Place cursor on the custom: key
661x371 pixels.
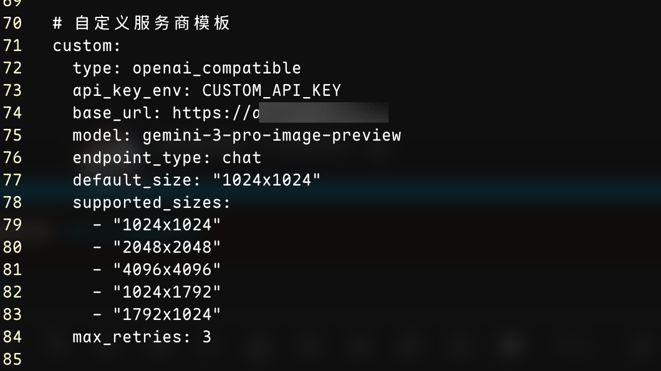pyautogui.click(x=87, y=45)
